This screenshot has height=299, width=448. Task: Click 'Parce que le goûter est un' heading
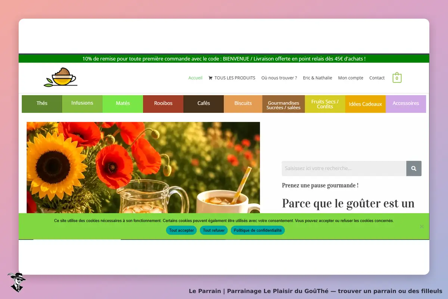(348, 204)
